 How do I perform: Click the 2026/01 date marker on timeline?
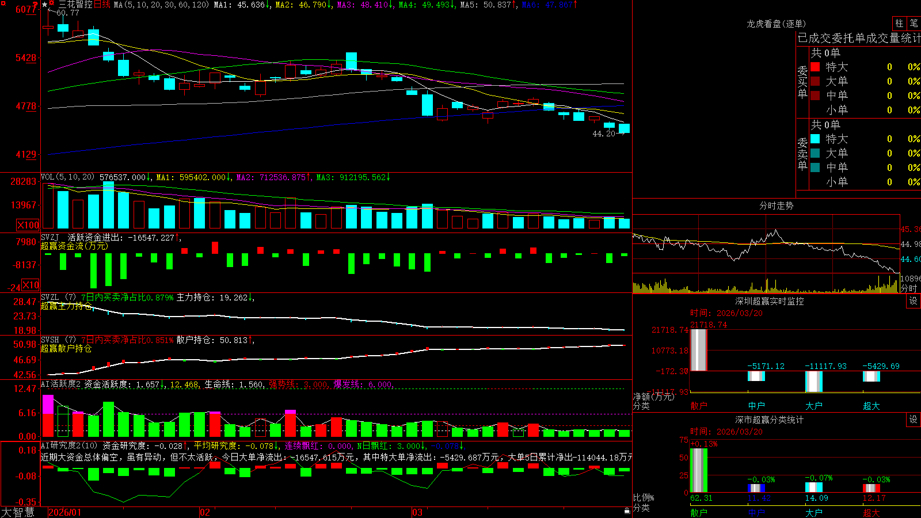(x=65, y=512)
